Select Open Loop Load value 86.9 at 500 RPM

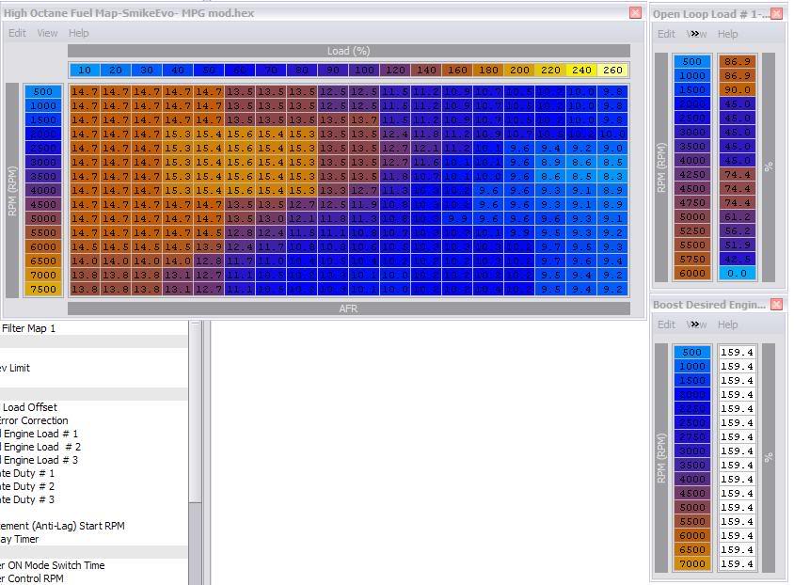point(738,61)
